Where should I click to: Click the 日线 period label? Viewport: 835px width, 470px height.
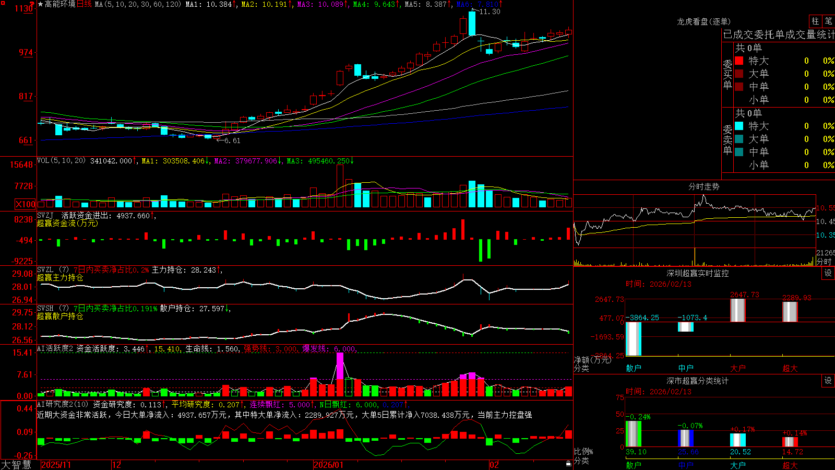85,4
